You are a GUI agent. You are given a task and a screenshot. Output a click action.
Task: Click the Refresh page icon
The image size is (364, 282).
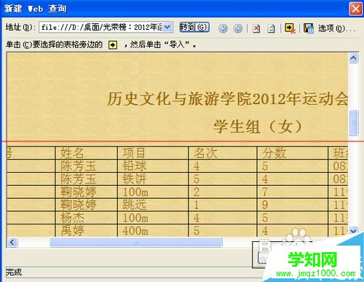click(271, 28)
